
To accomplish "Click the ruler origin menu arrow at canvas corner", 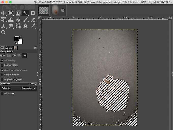I will [x=39, y=18].
